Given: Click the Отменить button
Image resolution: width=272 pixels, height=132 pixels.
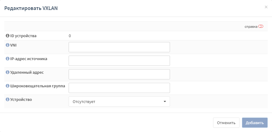Looking at the screenshot, I should (x=226, y=123).
